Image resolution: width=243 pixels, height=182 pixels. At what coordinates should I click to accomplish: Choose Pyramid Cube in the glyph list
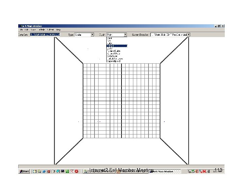pyautogui.click(x=117, y=51)
